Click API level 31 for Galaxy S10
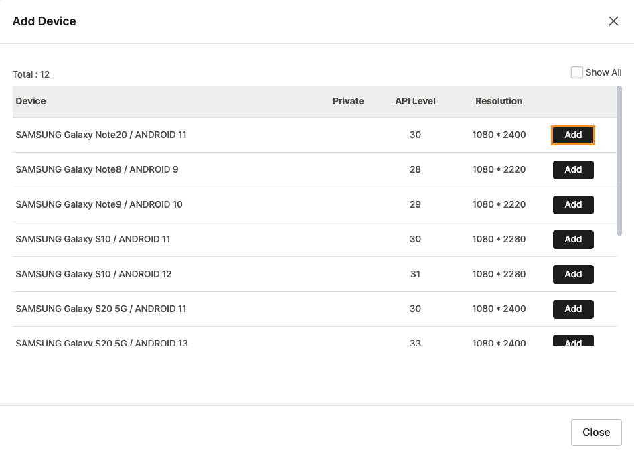Viewport: 634px width, 458px height. coord(415,274)
